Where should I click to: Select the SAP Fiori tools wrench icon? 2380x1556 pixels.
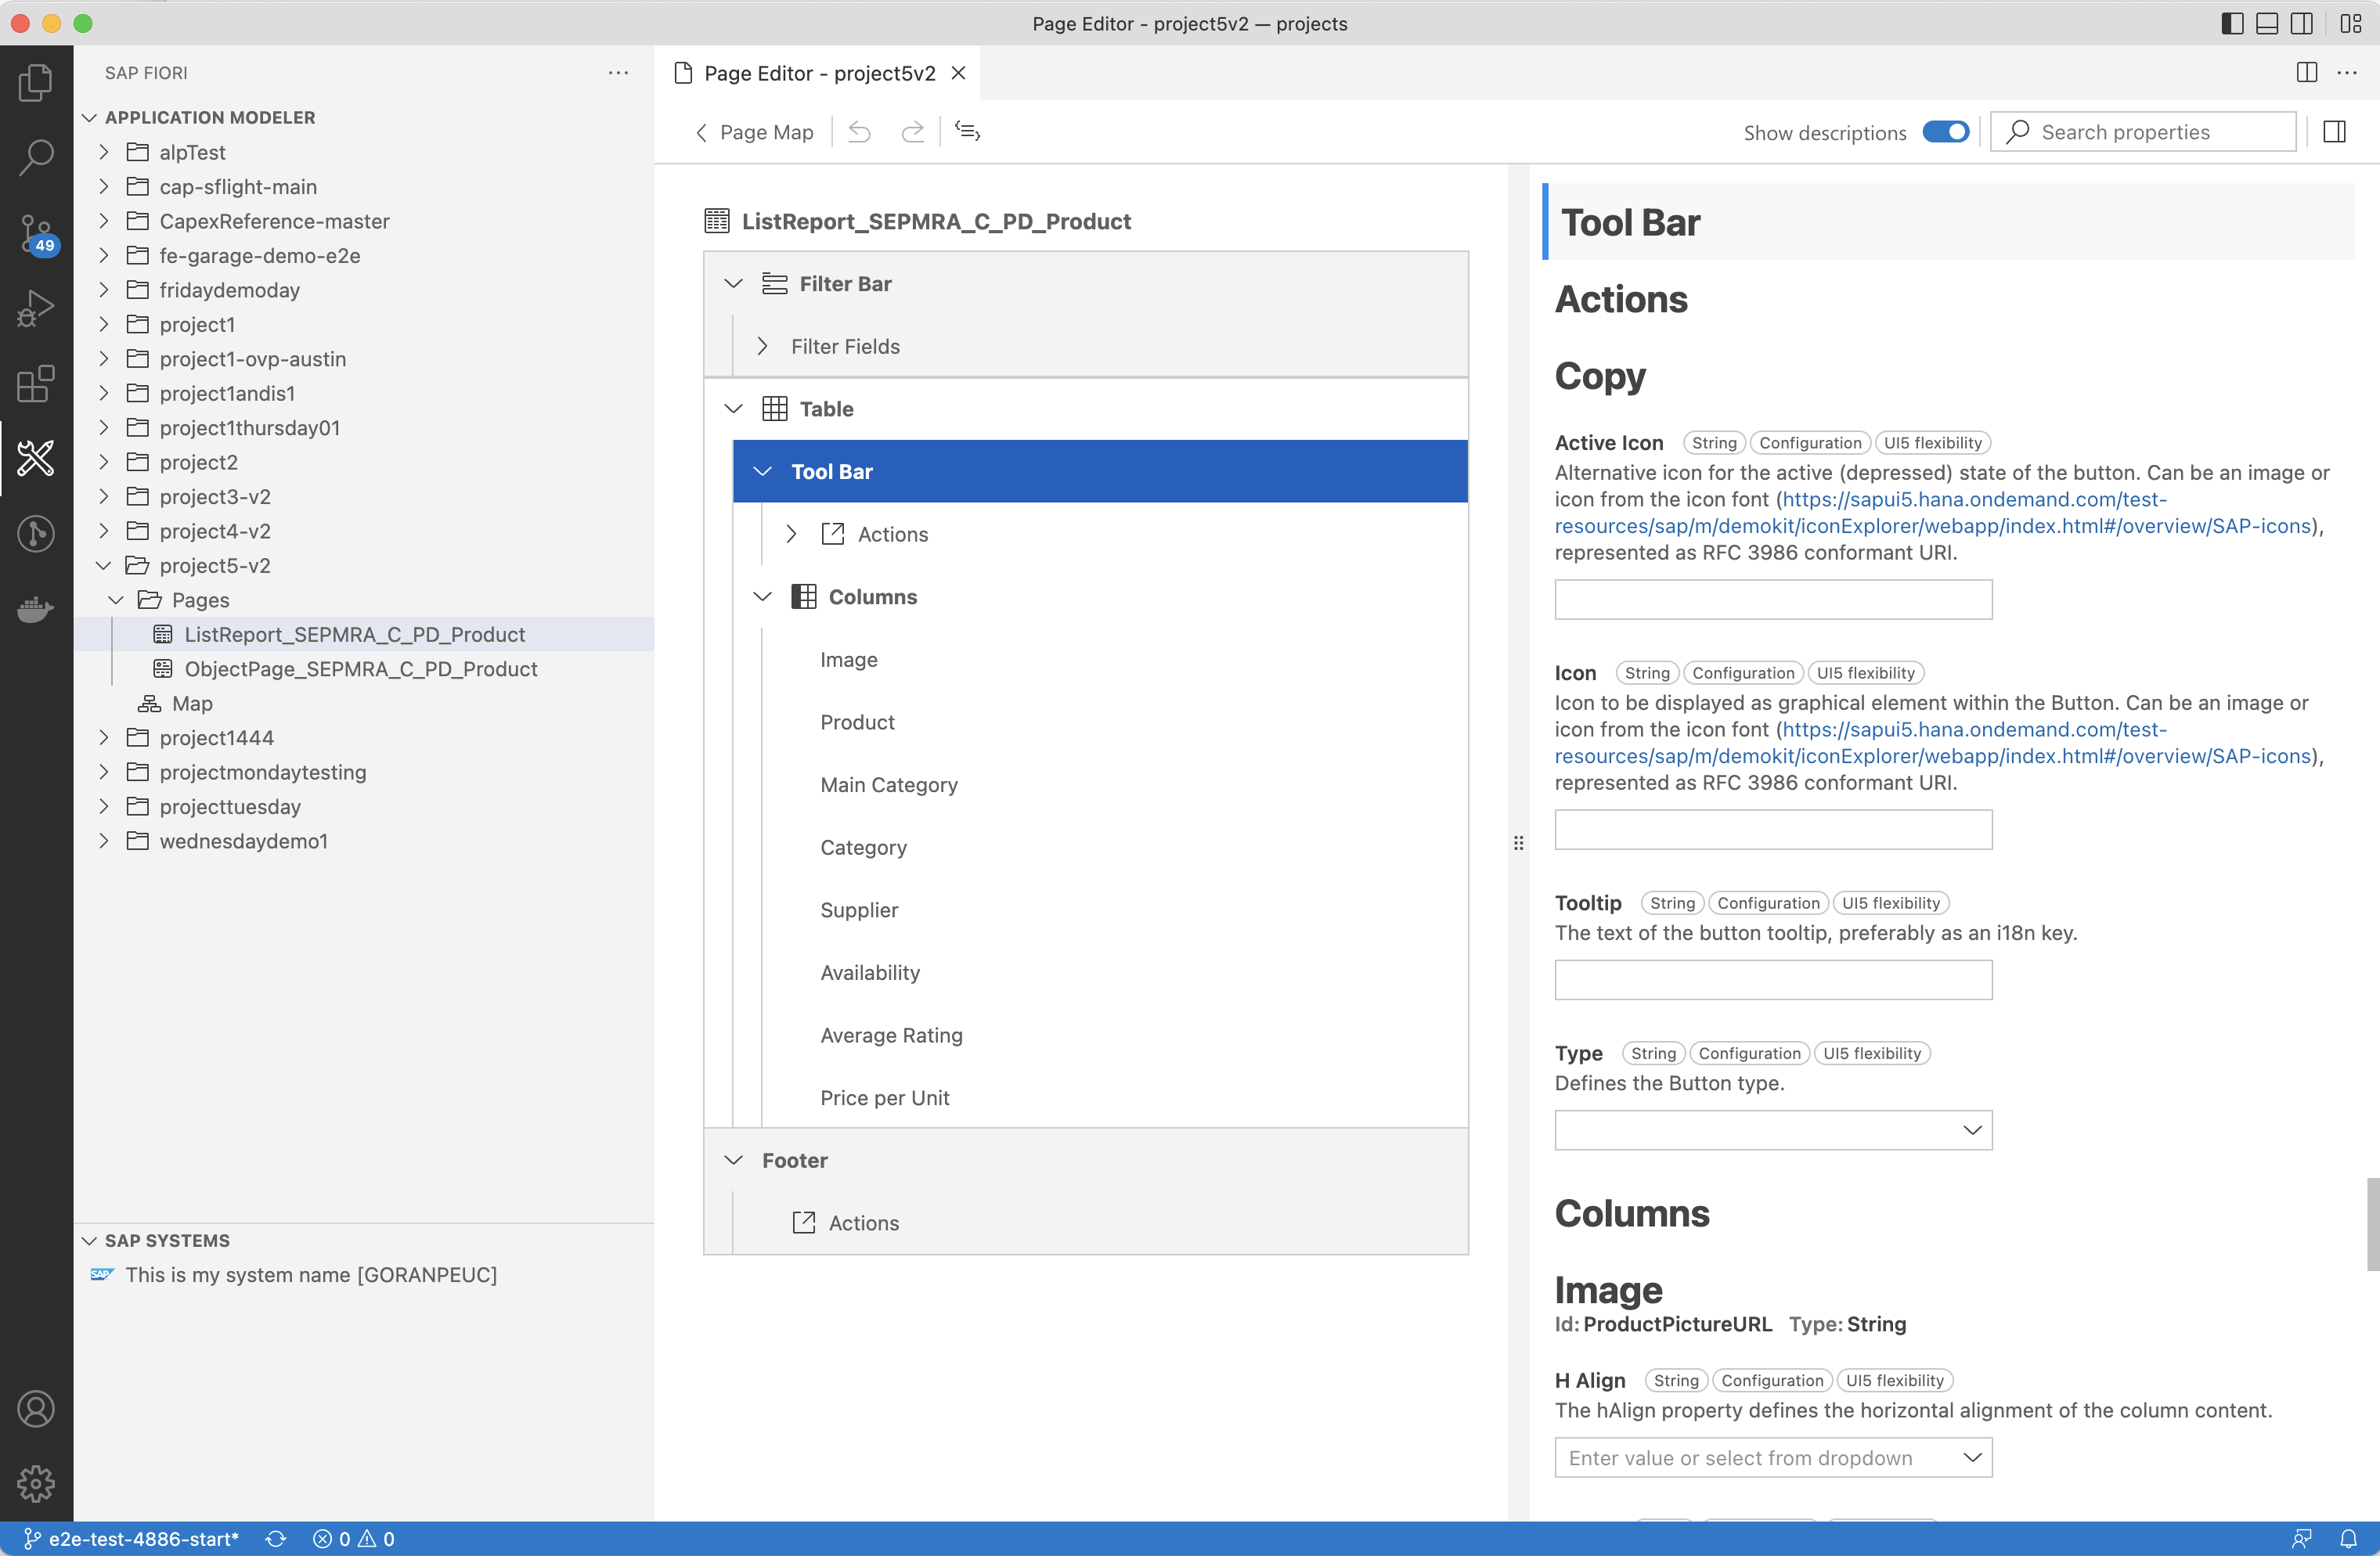[36, 458]
